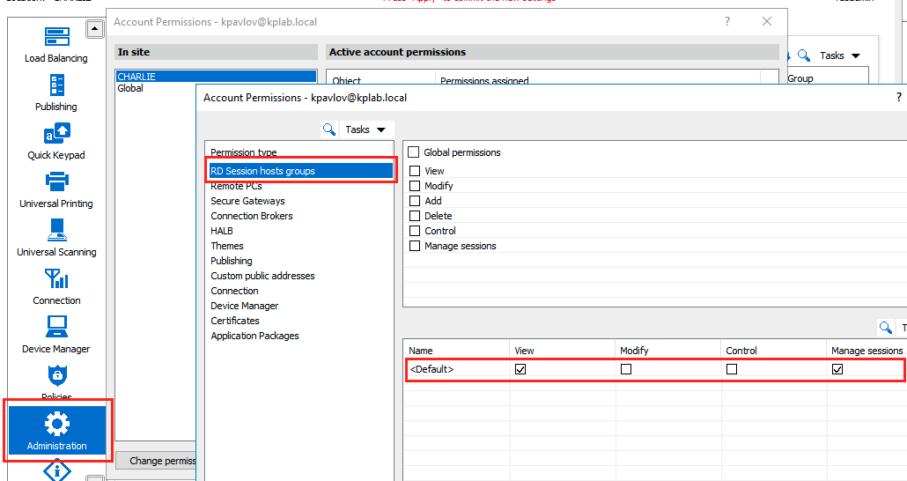The height and width of the screenshot is (481, 907).
Task: Uncheck View for the Default group
Action: pyautogui.click(x=520, y=369)
